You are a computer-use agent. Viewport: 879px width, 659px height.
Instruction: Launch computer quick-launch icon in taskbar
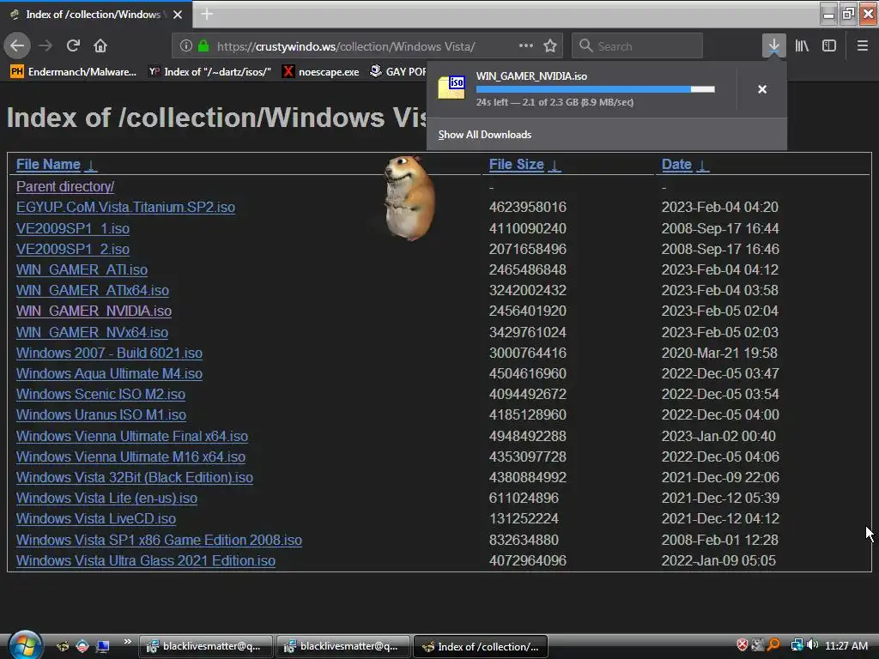point(103,646)
